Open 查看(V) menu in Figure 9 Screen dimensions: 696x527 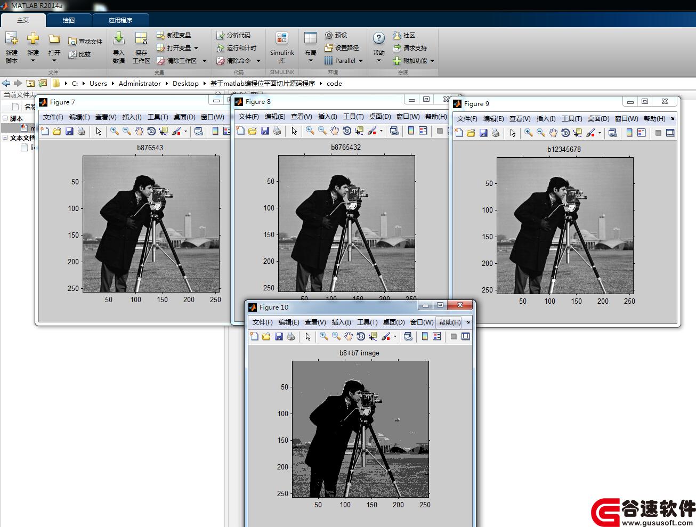[520, 119]
